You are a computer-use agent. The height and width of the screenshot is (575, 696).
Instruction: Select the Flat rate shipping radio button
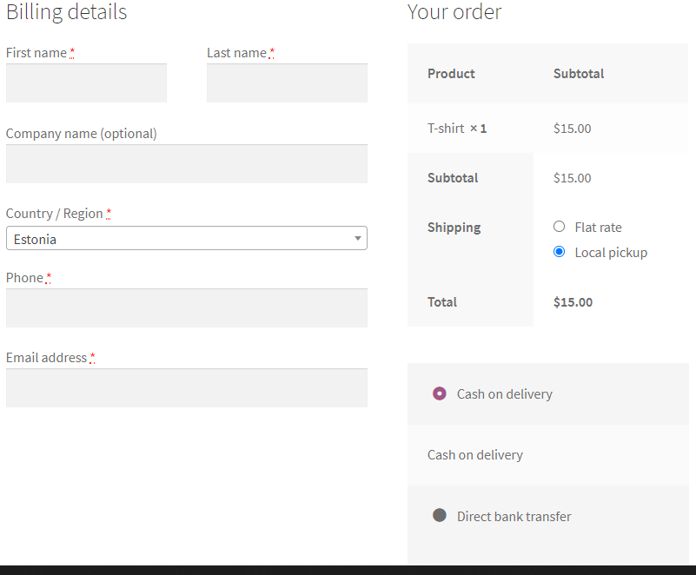click(x=560, y=227)
